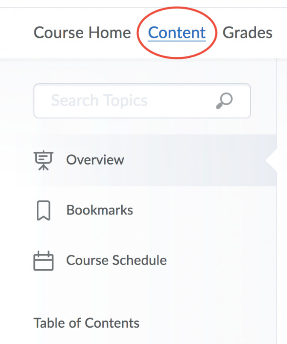Click the red-circled Content link
The height and width of the screenshot is (344, 287).
tap(177, 32)
